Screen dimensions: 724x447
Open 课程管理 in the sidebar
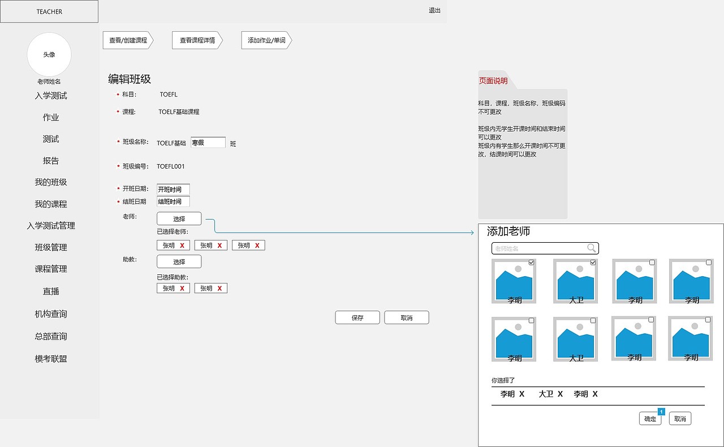51,269
